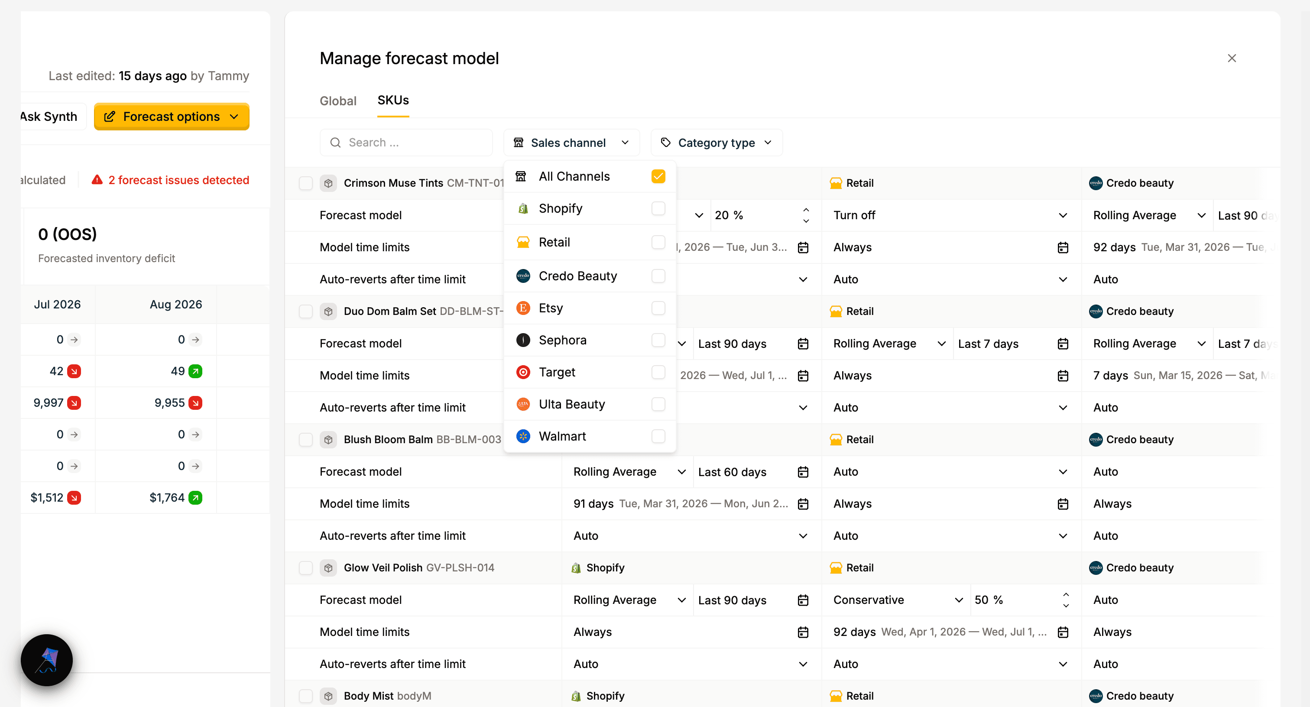
Task: Click the Target bullseye icon in channel list
Action: click(523, 372)
